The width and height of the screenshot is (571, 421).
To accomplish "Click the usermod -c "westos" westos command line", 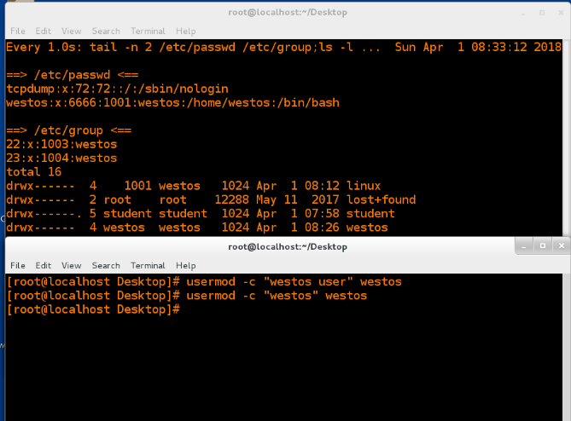I will (186, 296).
